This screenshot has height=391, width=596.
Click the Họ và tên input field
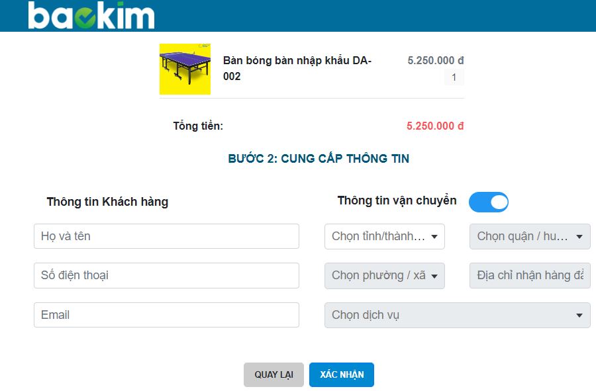[166, 236]
